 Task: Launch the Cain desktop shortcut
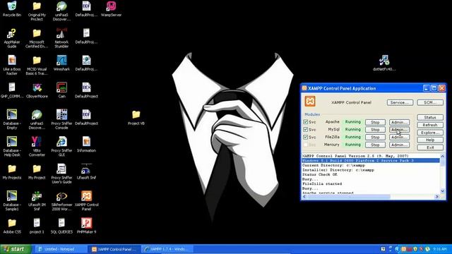click(x=61, y=90)
